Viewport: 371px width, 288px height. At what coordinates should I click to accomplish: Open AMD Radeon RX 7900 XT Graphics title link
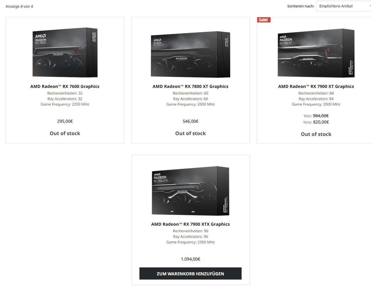click(316, 86)
